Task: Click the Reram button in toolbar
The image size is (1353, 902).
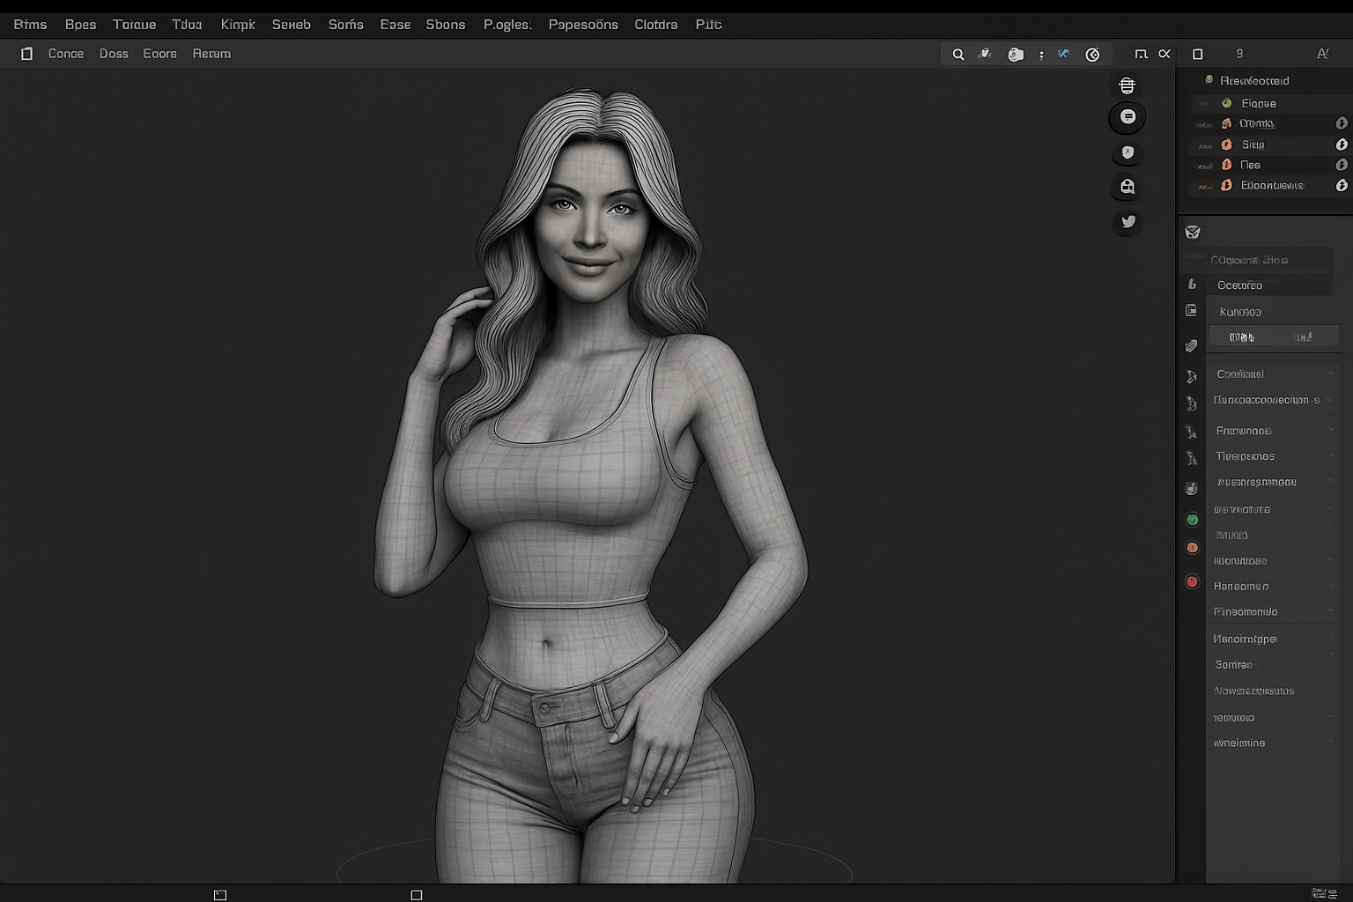Action: pos(211,54)
